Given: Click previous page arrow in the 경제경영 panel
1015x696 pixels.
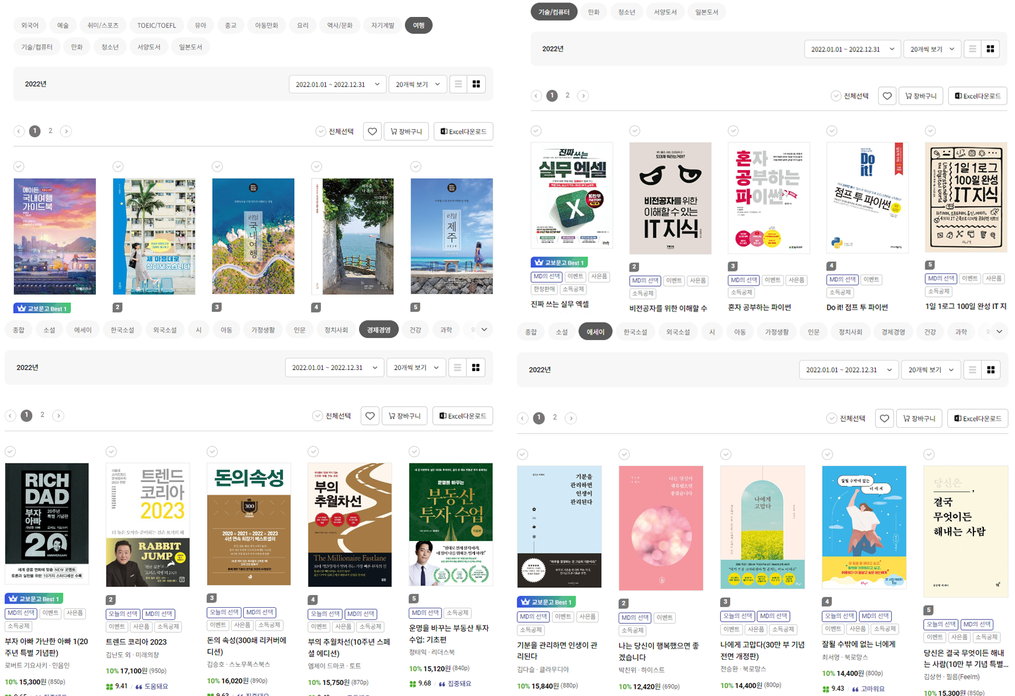Looking at the screenshot, I should coord(11,415).
